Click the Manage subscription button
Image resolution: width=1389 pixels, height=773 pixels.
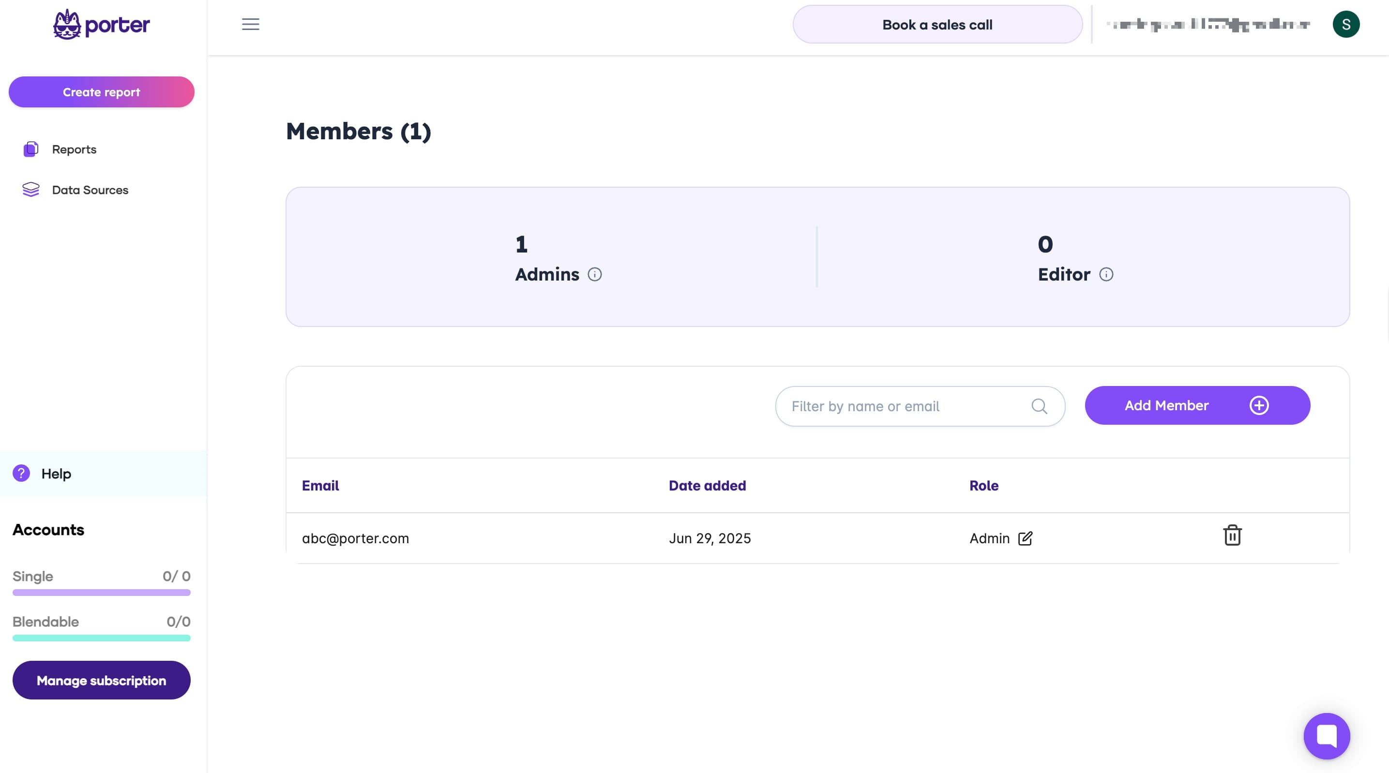coord(101,680)
